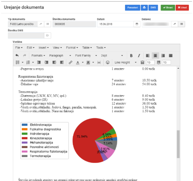Viewport: 193px width, 181px height.
Task: Insert a hyperlink with the link icon
Action: [71, 62]
